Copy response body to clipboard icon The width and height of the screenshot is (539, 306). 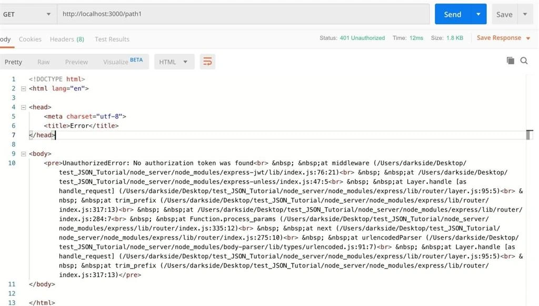tap(511, 61)
